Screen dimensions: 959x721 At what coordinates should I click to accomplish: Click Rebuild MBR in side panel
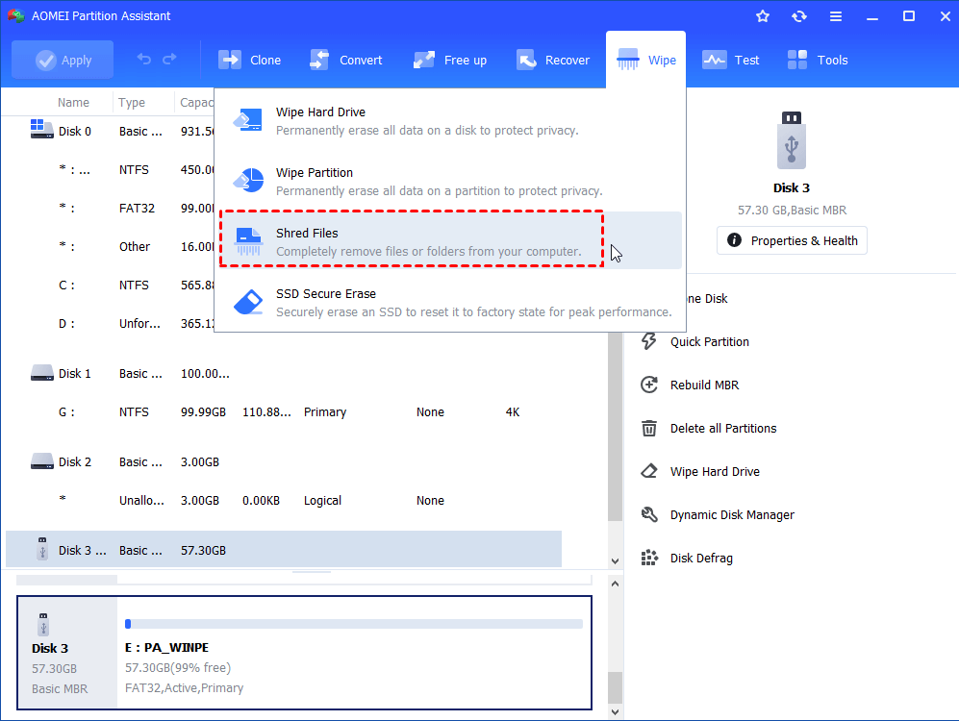coord(704,385)
